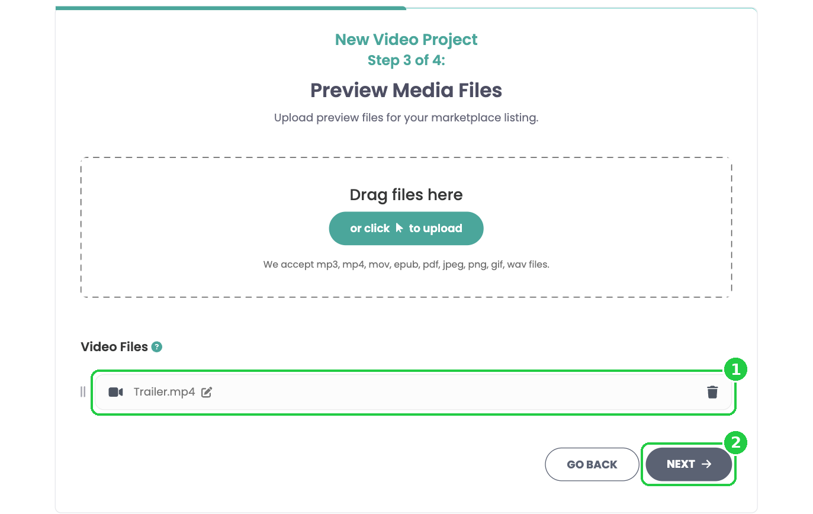Image resolution: width=813 pixels, height=514 pixels.
Task: Click the 'Preview Media Files' heading
Action: (406, 91)
